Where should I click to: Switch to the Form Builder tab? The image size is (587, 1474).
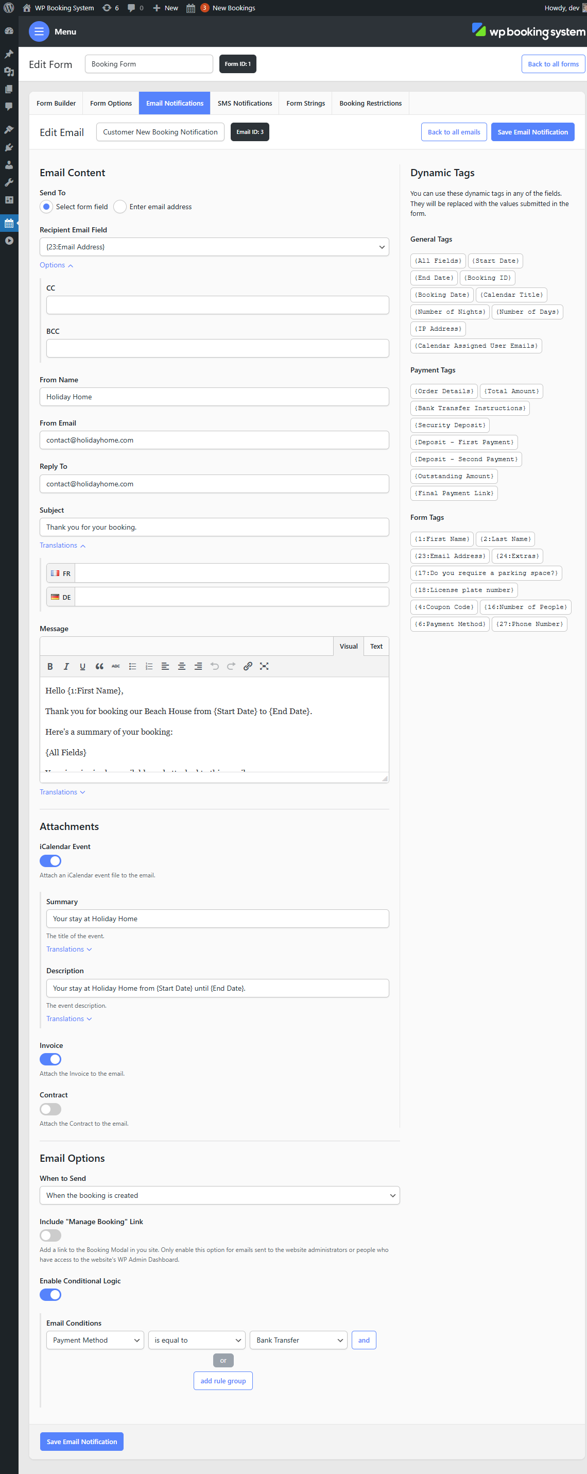coord(56,103)
